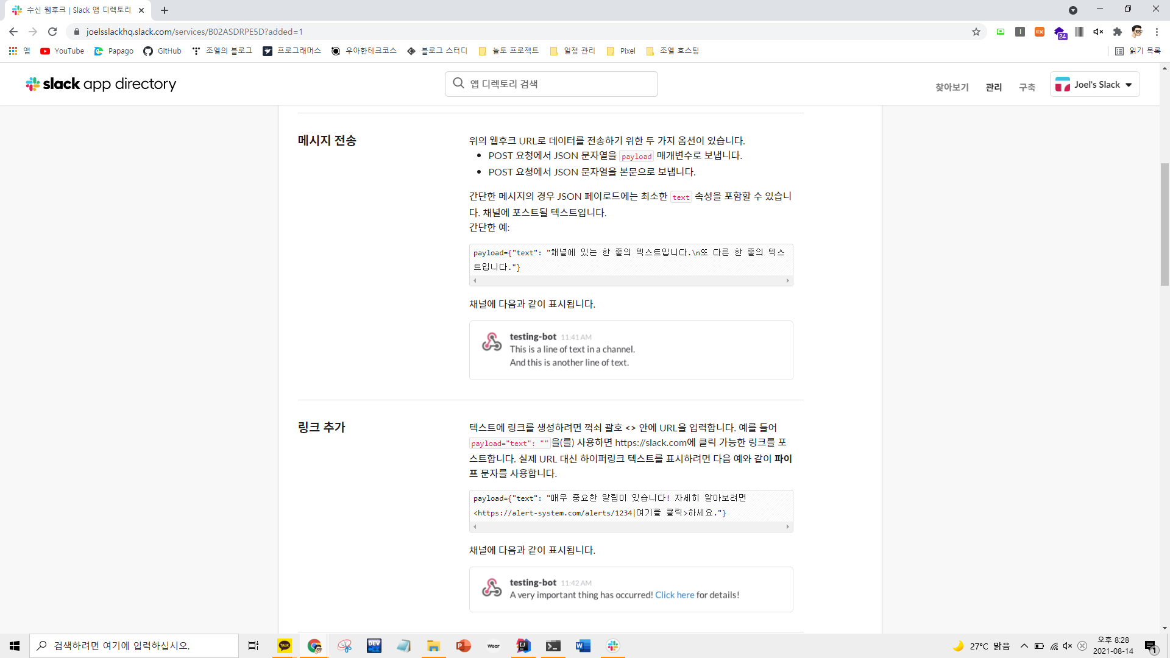Open KakaoTalk from the taskbar
The height and width of the screenshot is (658, 1170).
[285, 646]
